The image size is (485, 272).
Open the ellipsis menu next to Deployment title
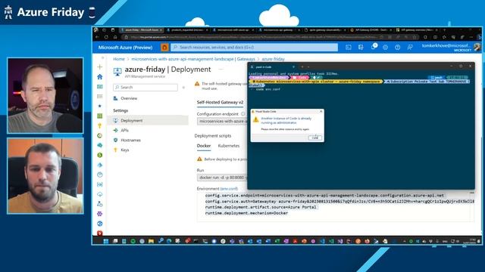[221, 70]
